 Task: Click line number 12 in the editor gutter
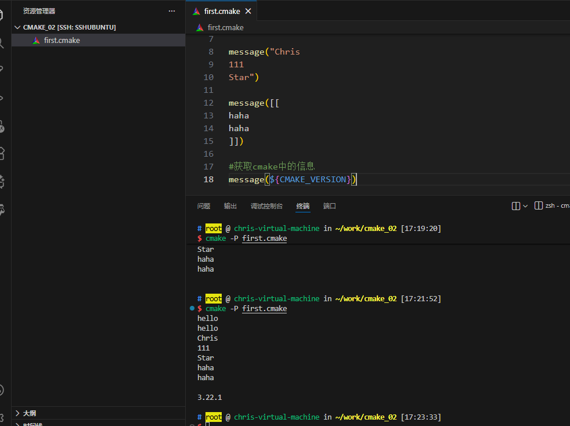point(208,103)
